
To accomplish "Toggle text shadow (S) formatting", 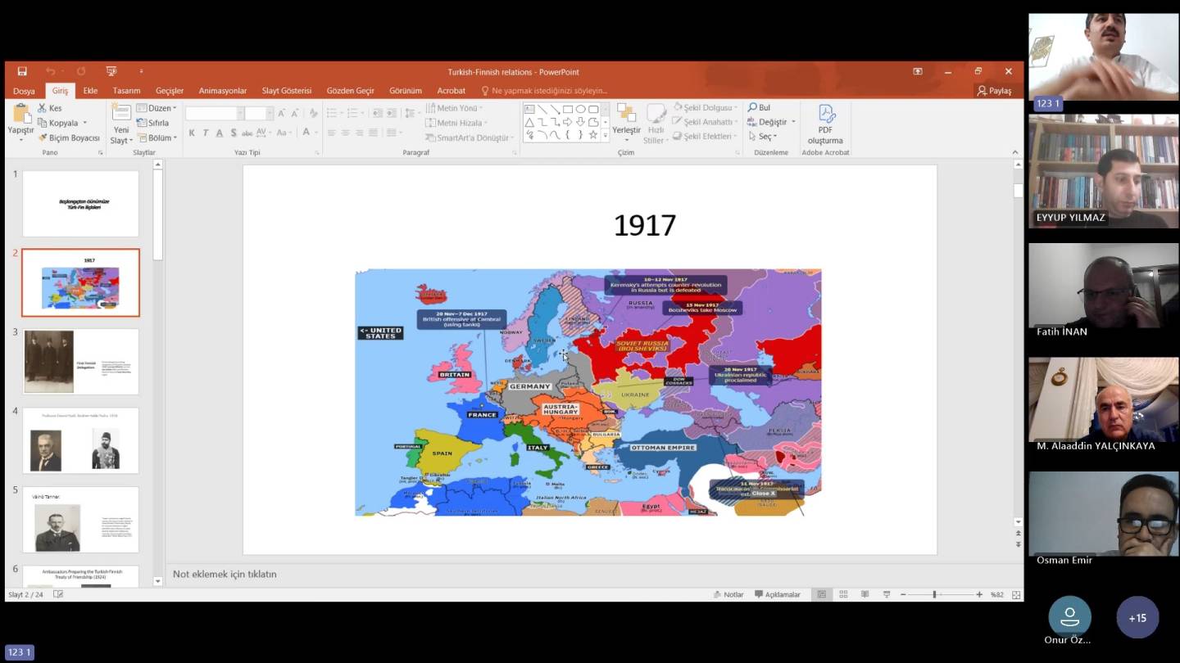I will coord(233,133).
